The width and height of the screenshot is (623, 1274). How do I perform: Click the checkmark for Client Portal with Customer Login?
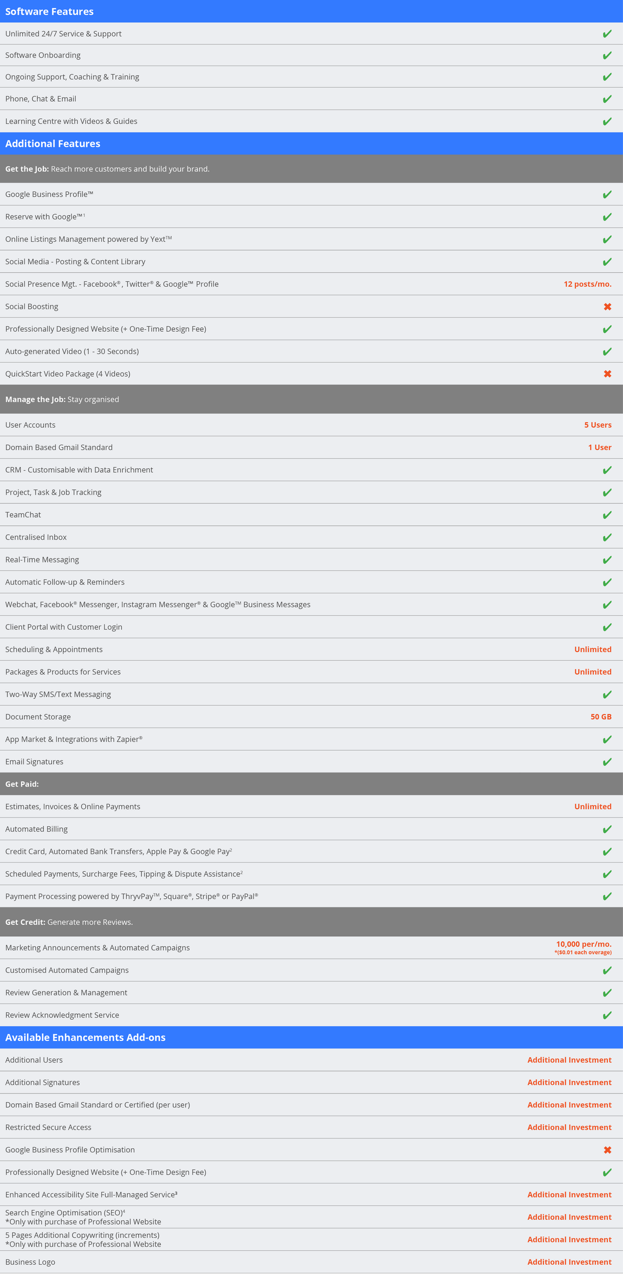pos(607,627)
